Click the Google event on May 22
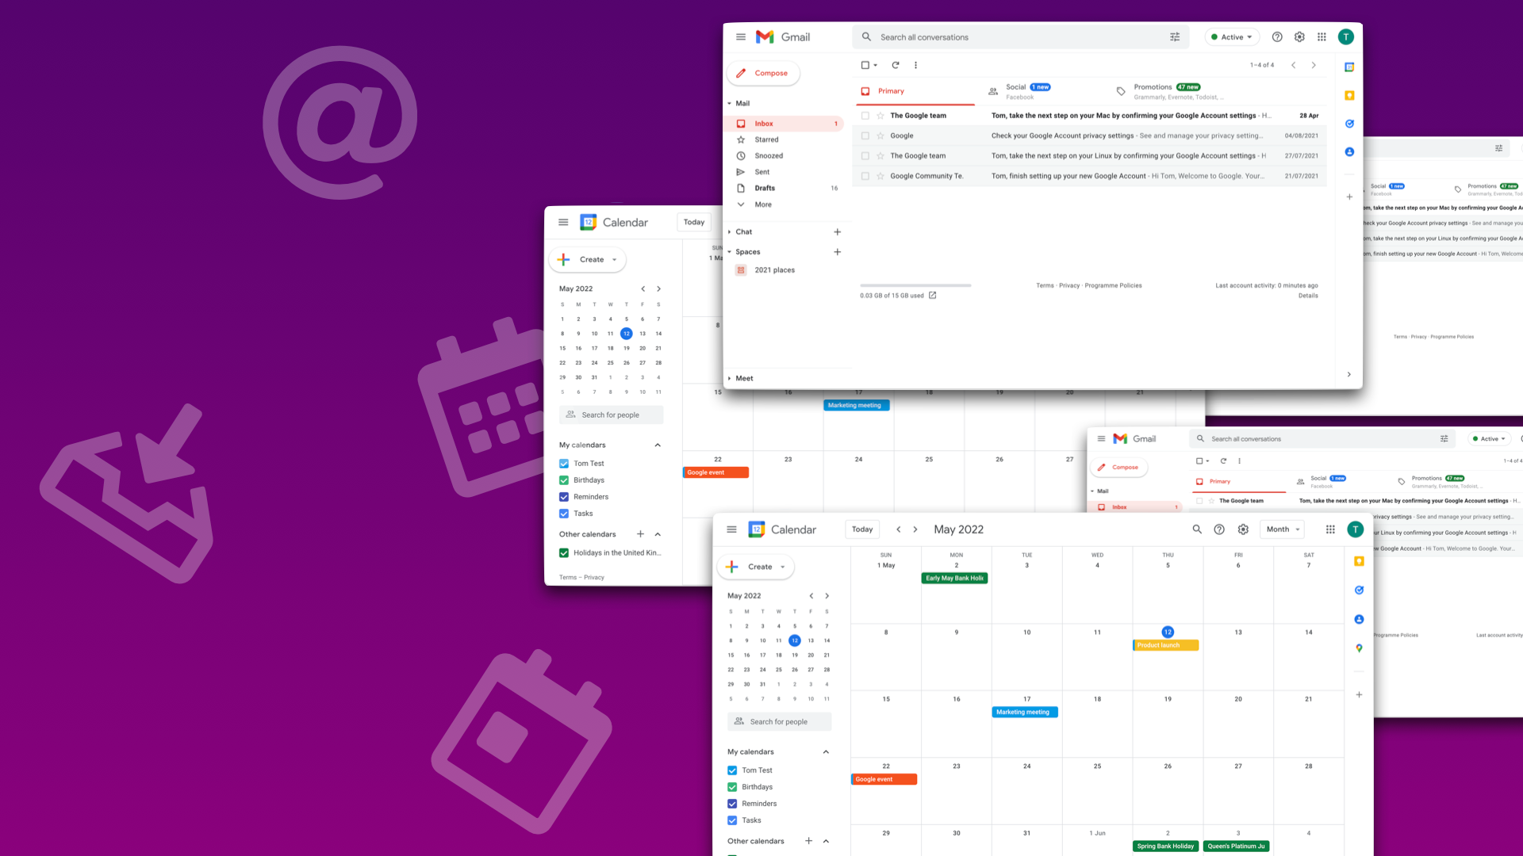1523x856 pixels. point(884,778)
